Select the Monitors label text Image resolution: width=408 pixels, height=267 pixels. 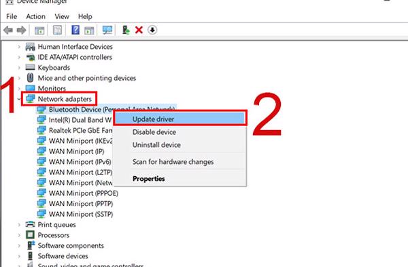52,88
